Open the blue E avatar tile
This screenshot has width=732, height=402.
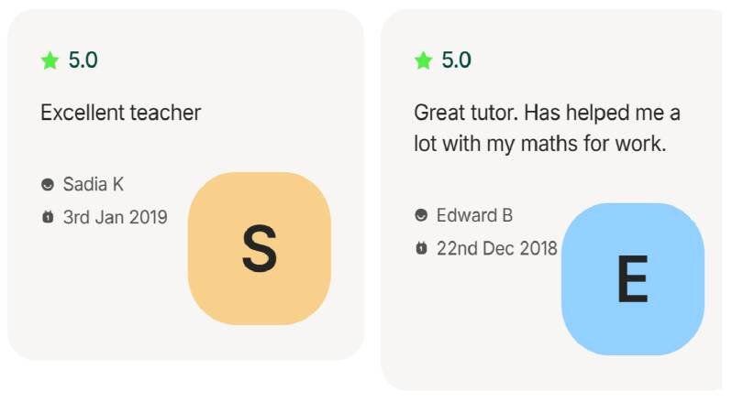pos(632,279)
